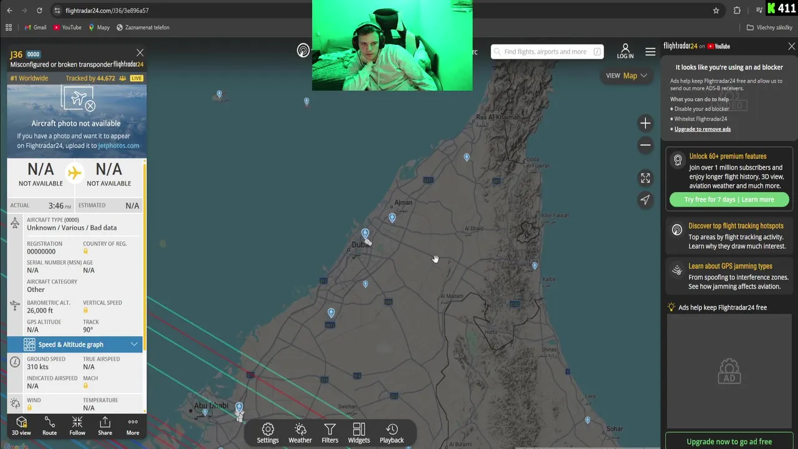
Task: Open Discover top flight tracking hotspots
Action: 729,236
